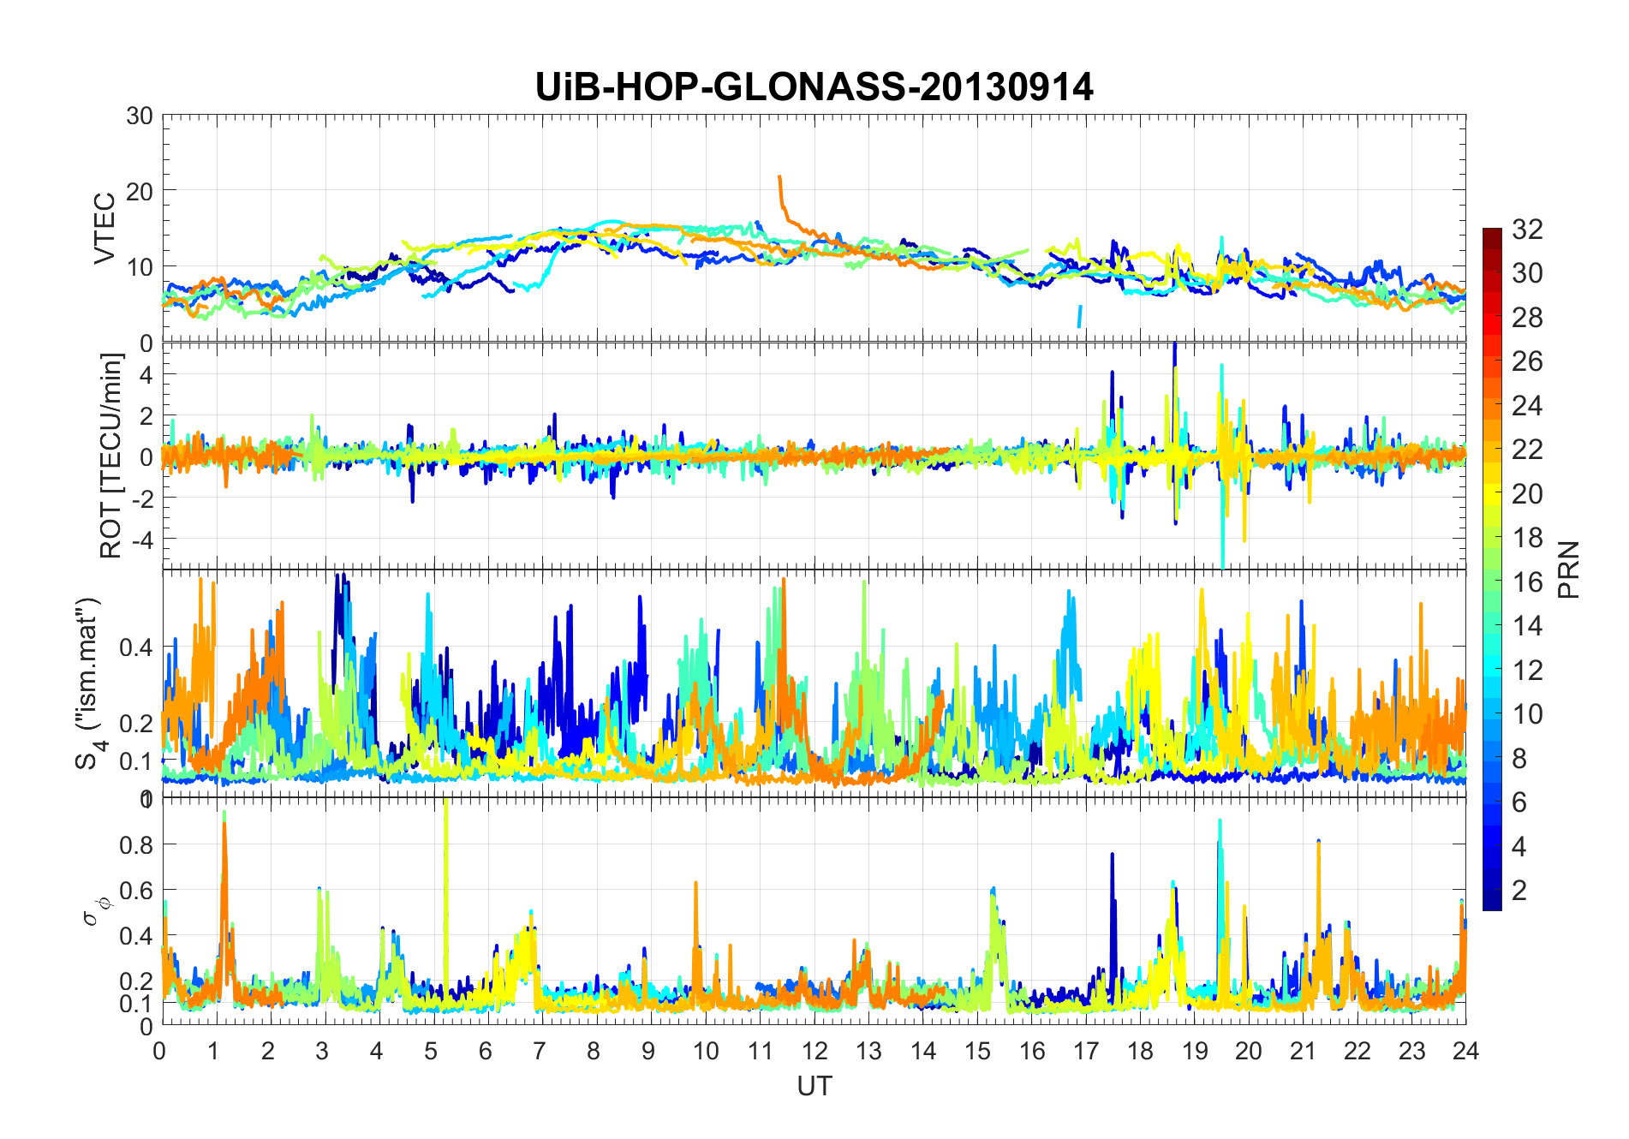Click colorbar tick label 30

point(1527,273)
